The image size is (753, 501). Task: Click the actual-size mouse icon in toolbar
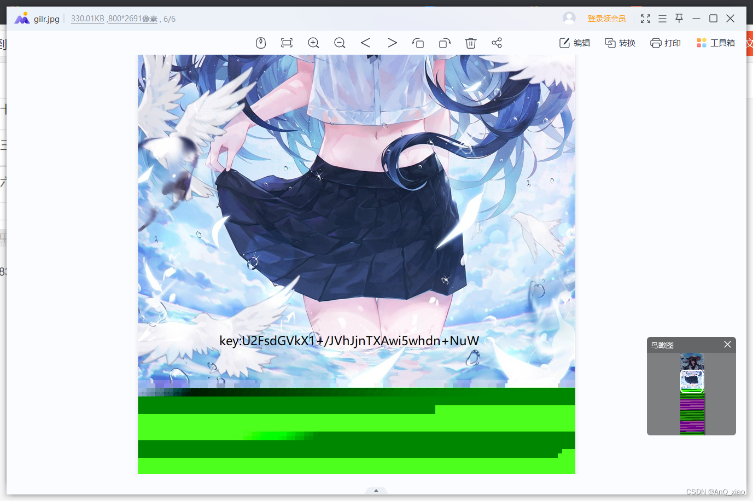261,43
